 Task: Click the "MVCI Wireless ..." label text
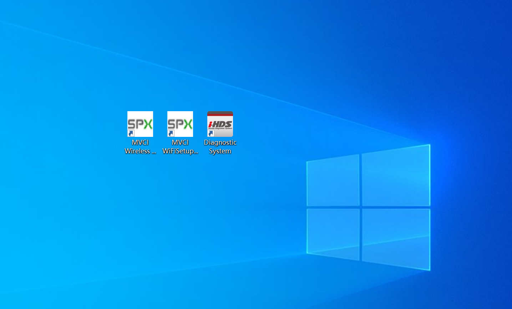click(x=140, y=146)
